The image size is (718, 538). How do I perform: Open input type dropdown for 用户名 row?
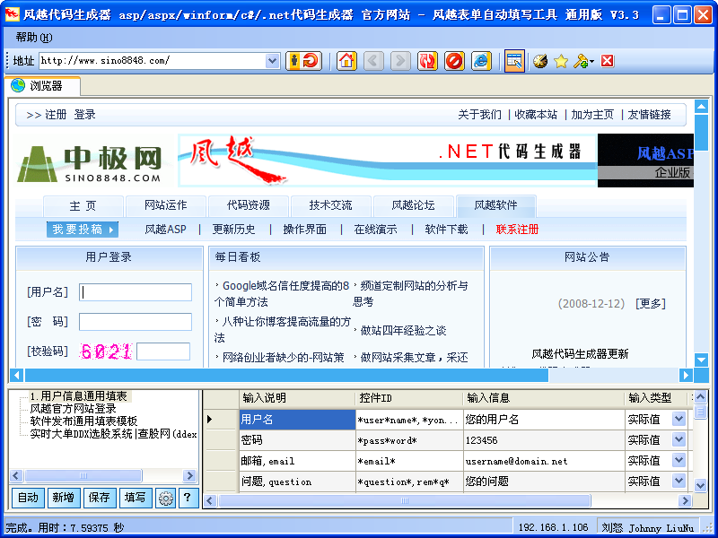(679, 419)
